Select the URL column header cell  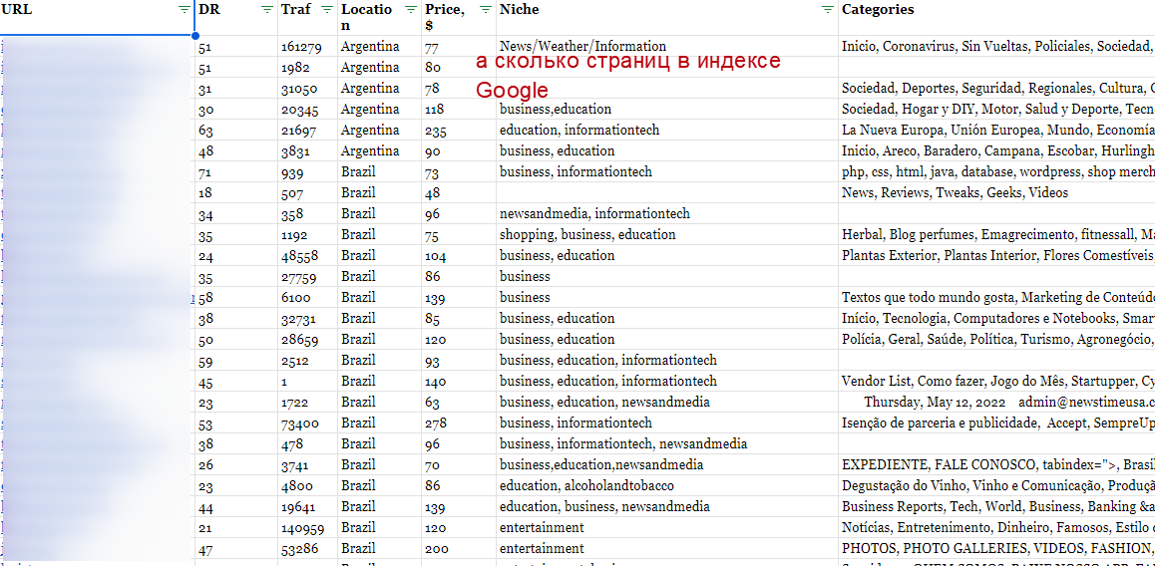coord(97,18)
